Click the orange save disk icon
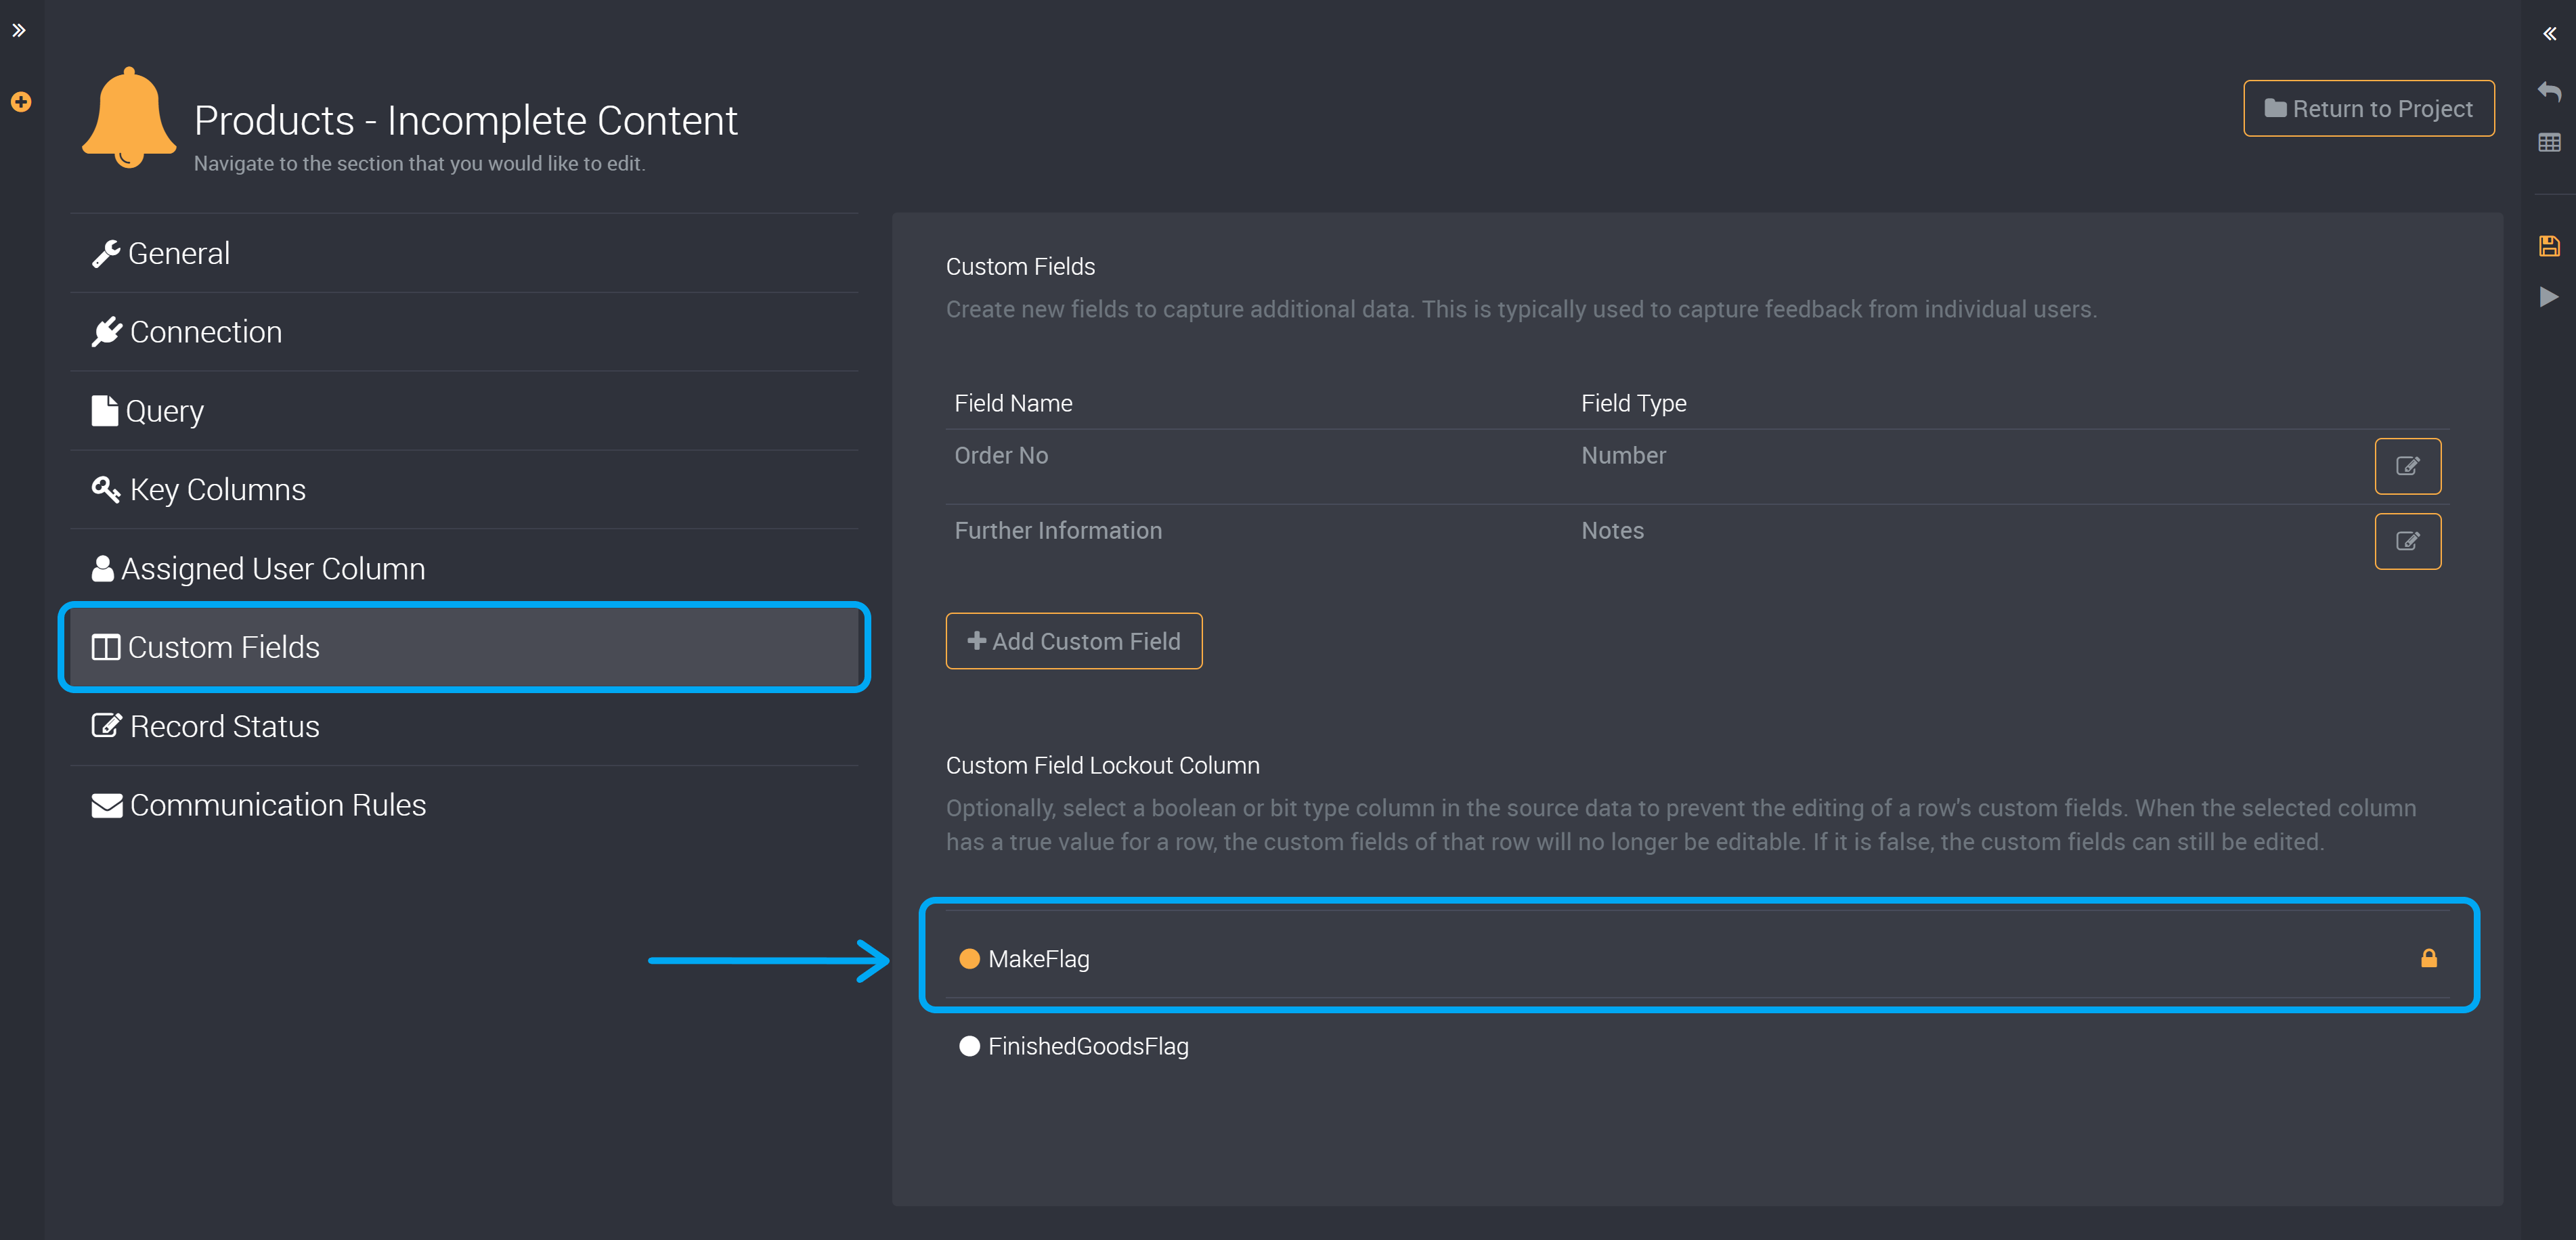 pos(2549,246)
